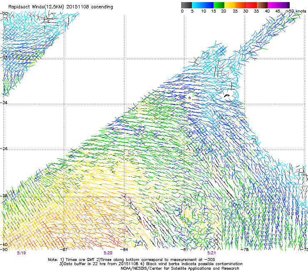
Task: Click the 'Times are GMT' note line
Action: (x=132, y=260)
